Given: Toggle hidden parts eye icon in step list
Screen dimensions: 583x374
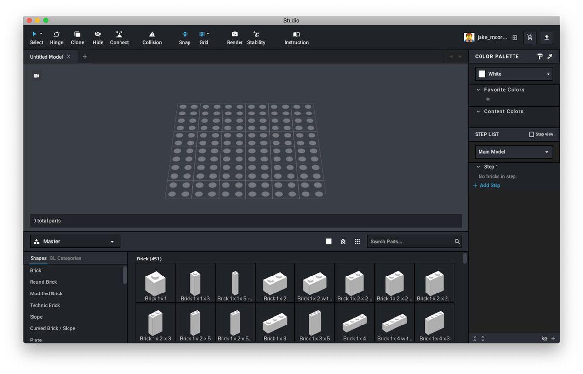Looking at the screenshot, I should coord(544,339).
